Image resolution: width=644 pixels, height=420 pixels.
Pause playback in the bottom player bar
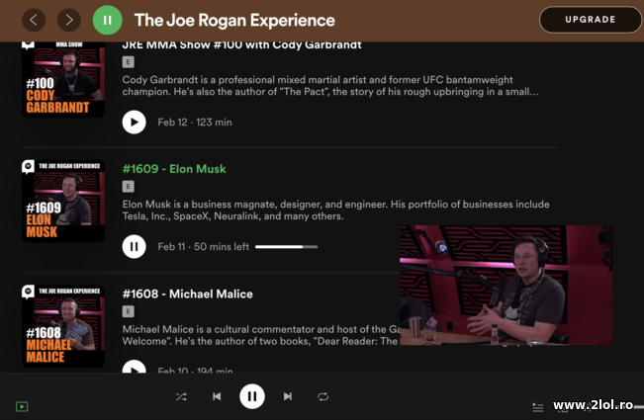(x=252, y=396)
